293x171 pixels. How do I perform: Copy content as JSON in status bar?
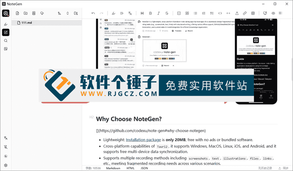[x=144, y=168]
